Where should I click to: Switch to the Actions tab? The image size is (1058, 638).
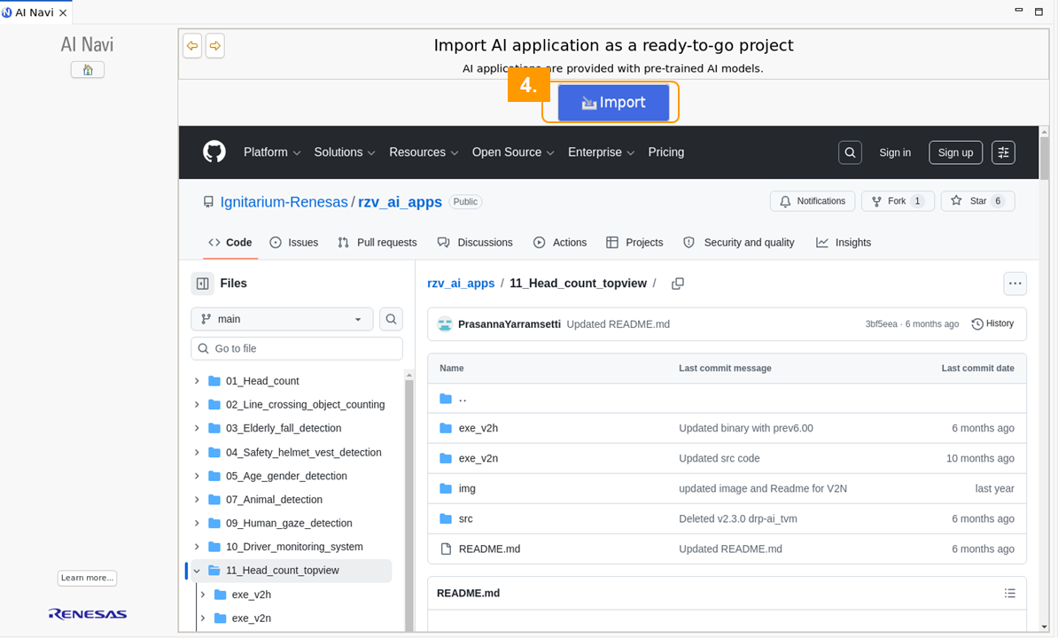560,243
